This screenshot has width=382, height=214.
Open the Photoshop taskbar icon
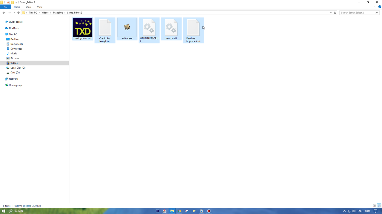pyautogui.click(x=157, y=211)
